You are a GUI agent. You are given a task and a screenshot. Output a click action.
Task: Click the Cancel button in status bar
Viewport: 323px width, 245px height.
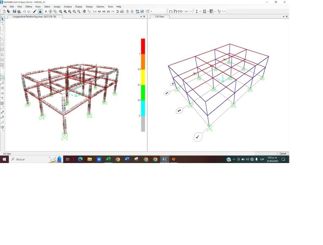click(x=283, y=154)
